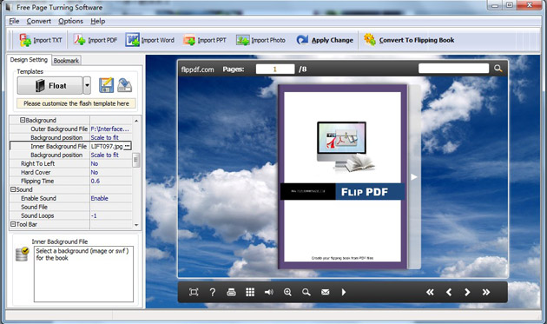Screen dimensions: 547x324
Task: Click the book cover page thumbnail
Action: (x=342, y=176)
